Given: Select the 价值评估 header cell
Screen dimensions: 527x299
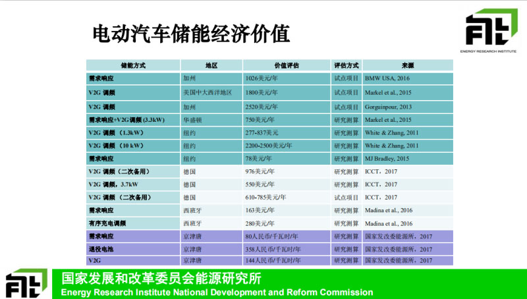Looking at the screenshot, I should pos(287,66).
